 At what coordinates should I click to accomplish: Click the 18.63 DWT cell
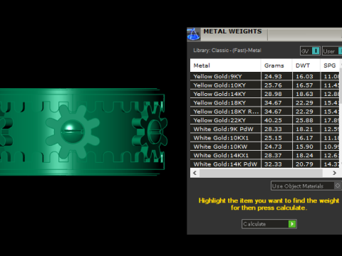point(306,94)
